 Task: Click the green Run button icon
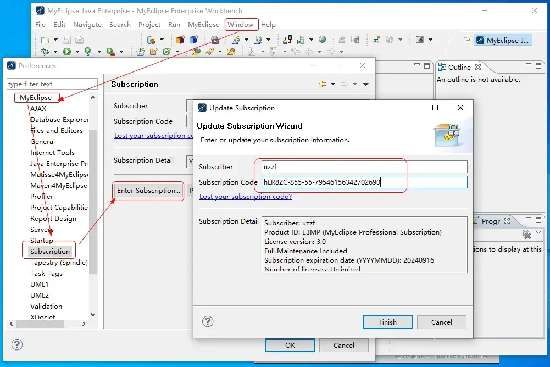(x=66, y=52)
